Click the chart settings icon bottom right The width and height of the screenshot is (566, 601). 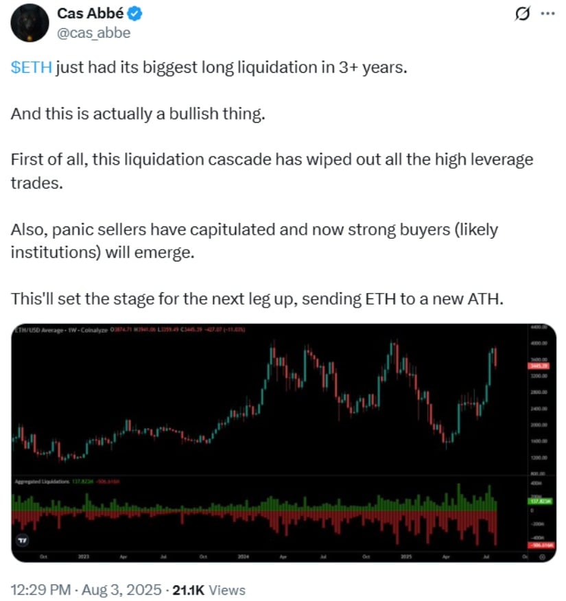click(x=542, y=557)
